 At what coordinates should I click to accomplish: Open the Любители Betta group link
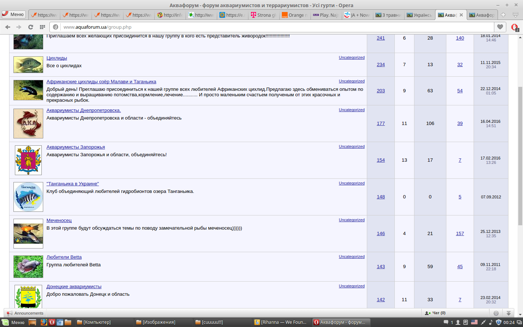tap(64, 257)
